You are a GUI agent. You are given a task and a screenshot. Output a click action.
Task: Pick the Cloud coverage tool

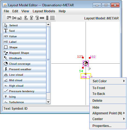click(24, 64)
